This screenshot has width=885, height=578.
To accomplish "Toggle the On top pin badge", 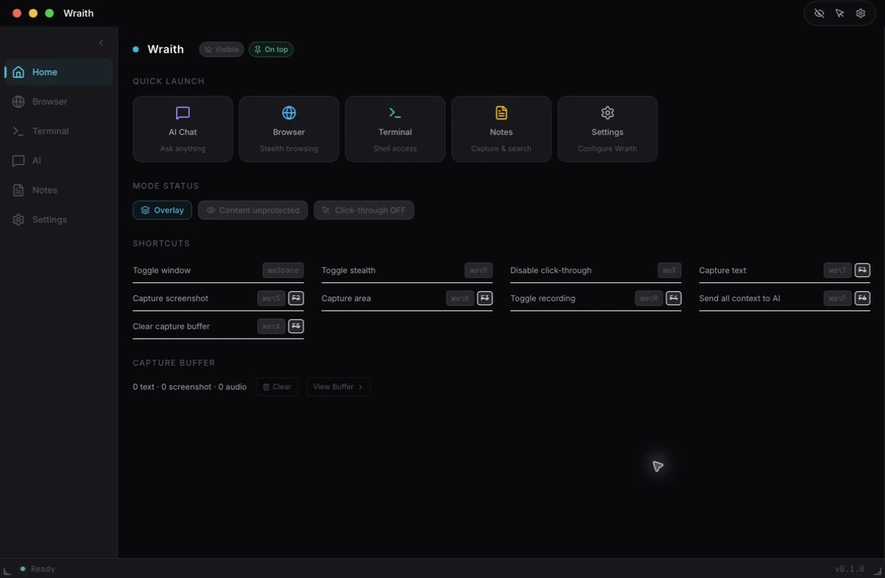I will pos(271,50).
